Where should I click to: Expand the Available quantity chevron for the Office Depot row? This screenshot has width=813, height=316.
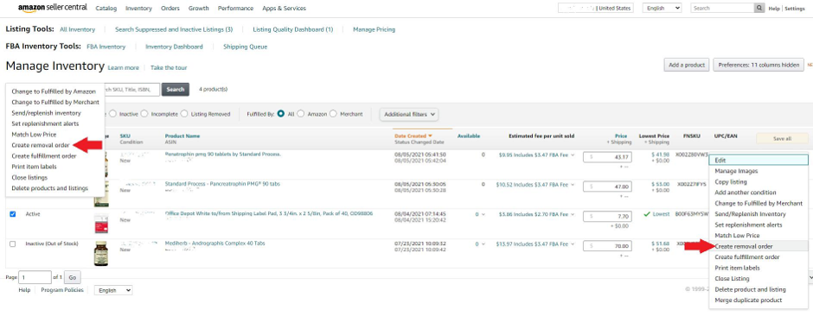(x=483, y=214)
